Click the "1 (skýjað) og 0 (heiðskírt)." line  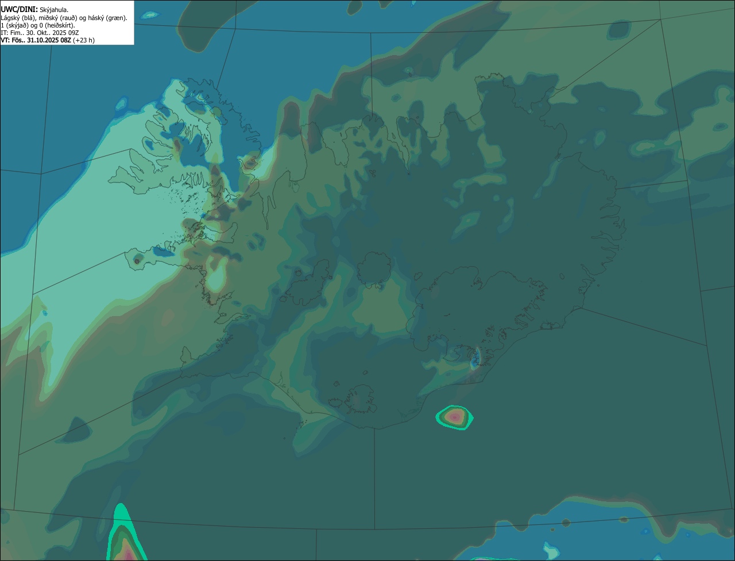click(38, 25)
